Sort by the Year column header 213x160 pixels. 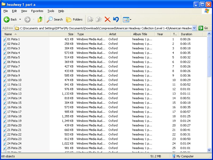pyautogui.click(x=163, y=34)
